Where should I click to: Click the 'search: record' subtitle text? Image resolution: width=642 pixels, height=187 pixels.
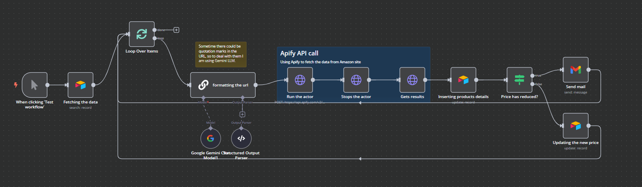pos(81,108)
